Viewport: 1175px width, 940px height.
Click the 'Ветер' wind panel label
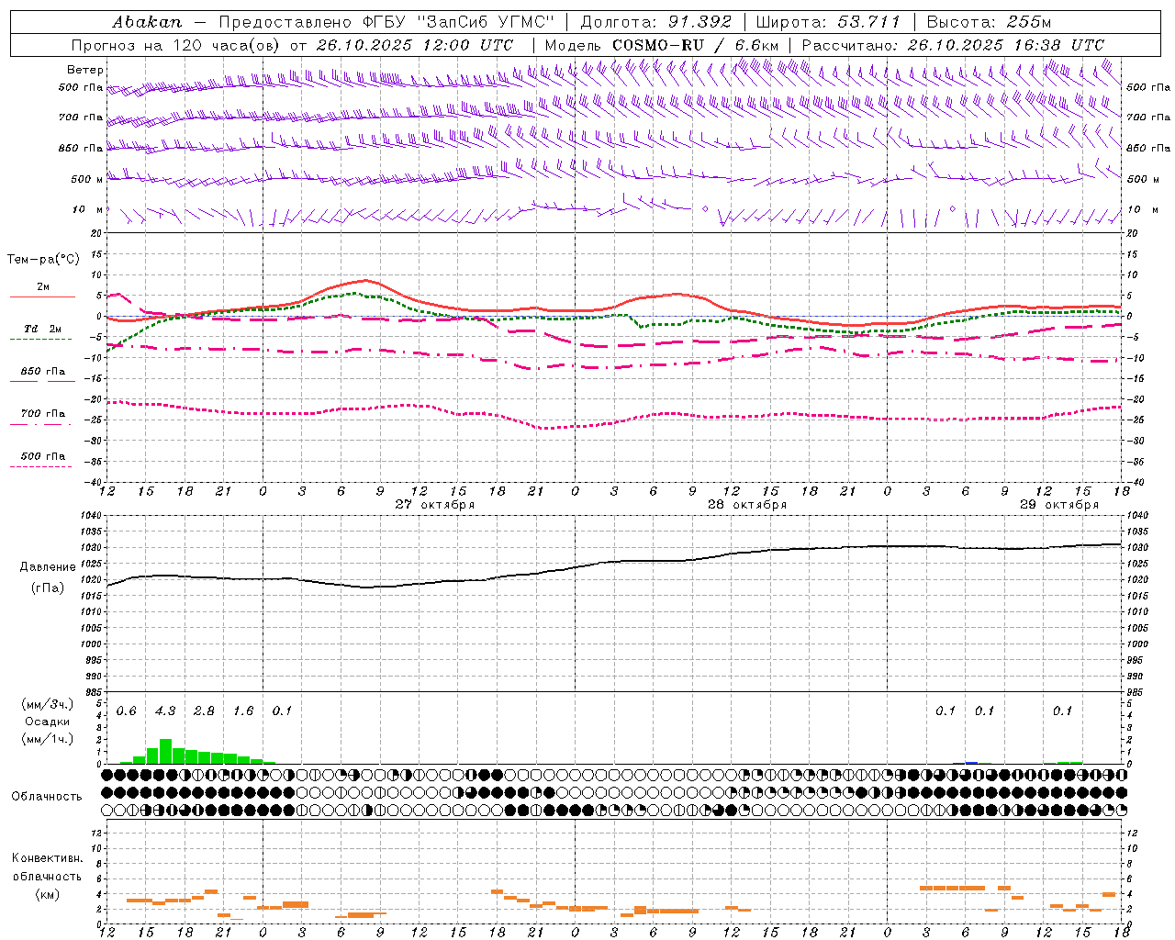(84, 70)
